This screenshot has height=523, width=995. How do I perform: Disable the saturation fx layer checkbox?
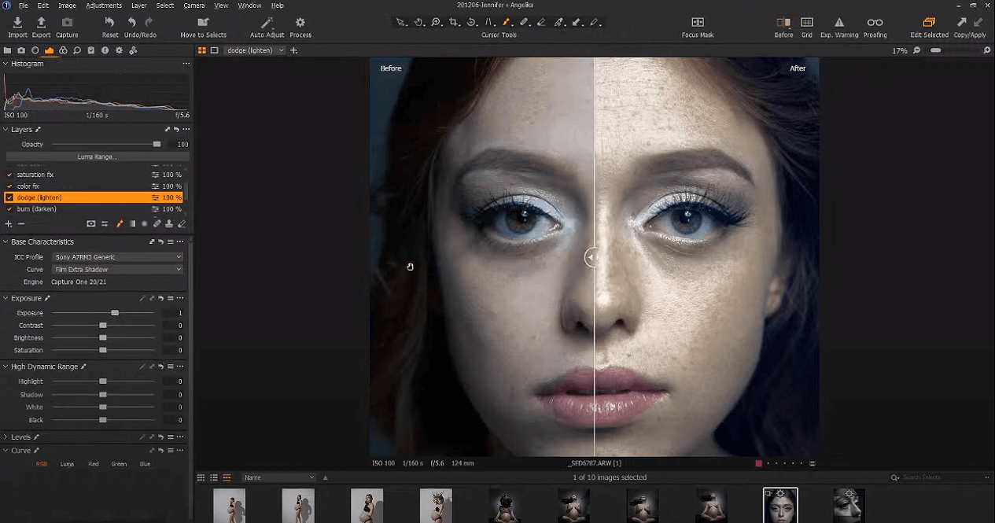9,175
